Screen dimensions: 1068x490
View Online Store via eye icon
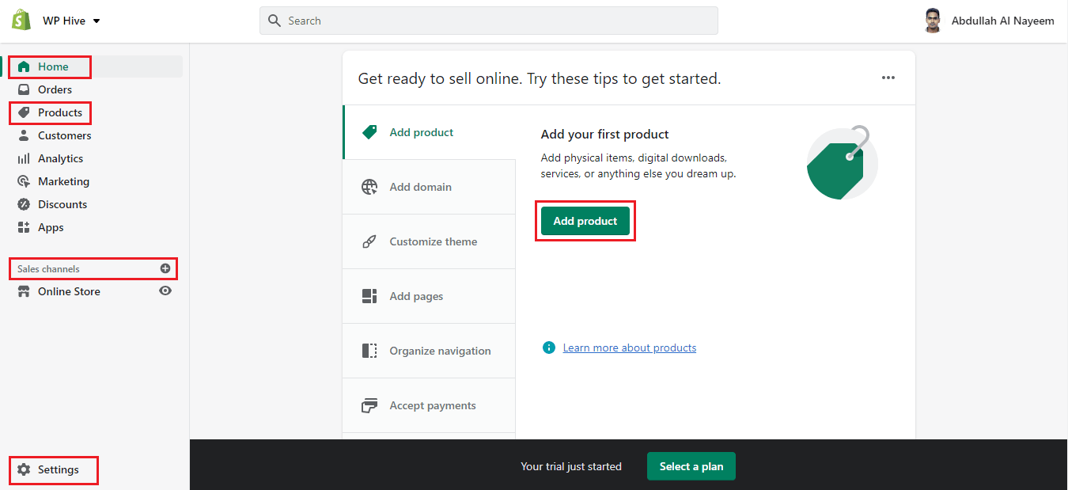165,291
